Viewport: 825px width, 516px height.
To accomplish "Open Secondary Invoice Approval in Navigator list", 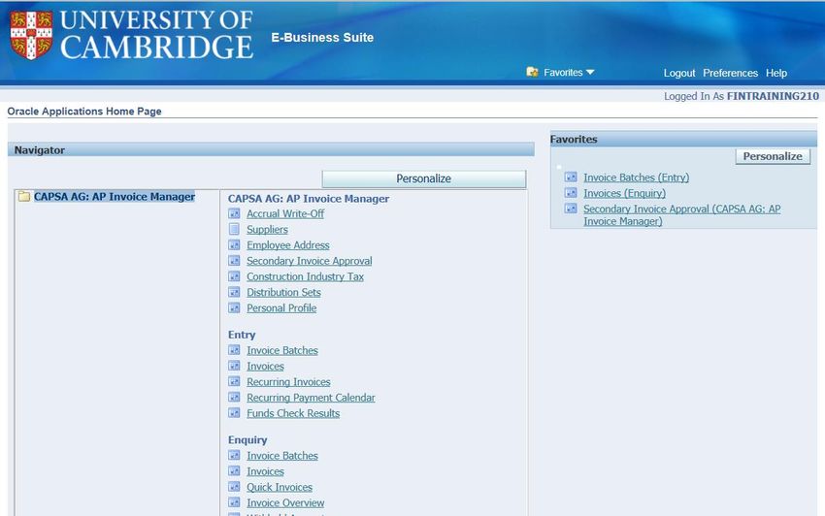I will pos(310,262).
